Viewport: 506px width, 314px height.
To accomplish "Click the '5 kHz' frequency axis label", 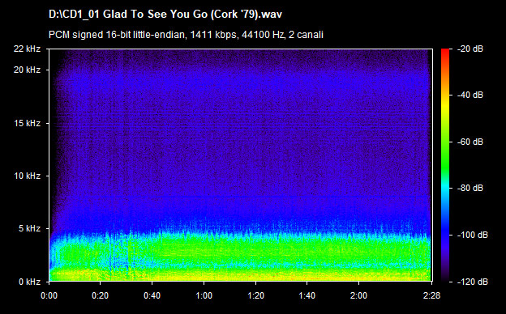I will (29, 229).
